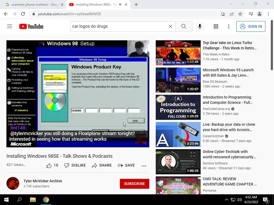The width and height of the screenshot is (274, 205).
Task: Click the Chrome taskbar icon
Action: click(46, 200)
